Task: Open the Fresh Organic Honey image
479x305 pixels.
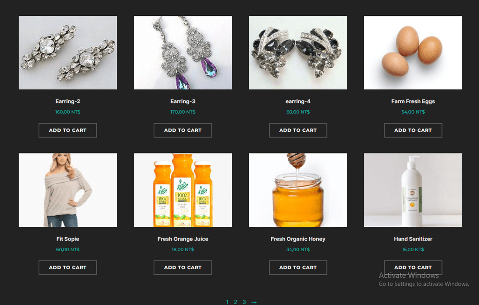Action: click(298, 190)
